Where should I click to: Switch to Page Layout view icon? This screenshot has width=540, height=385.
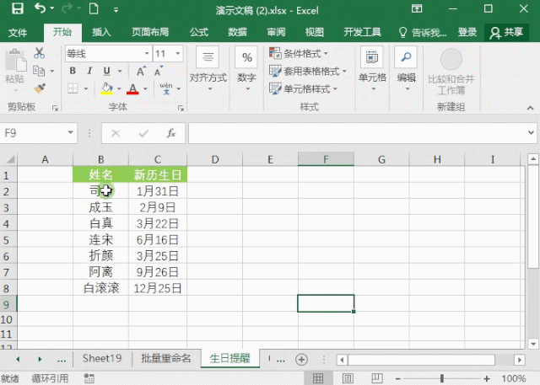tap(348, 378)
